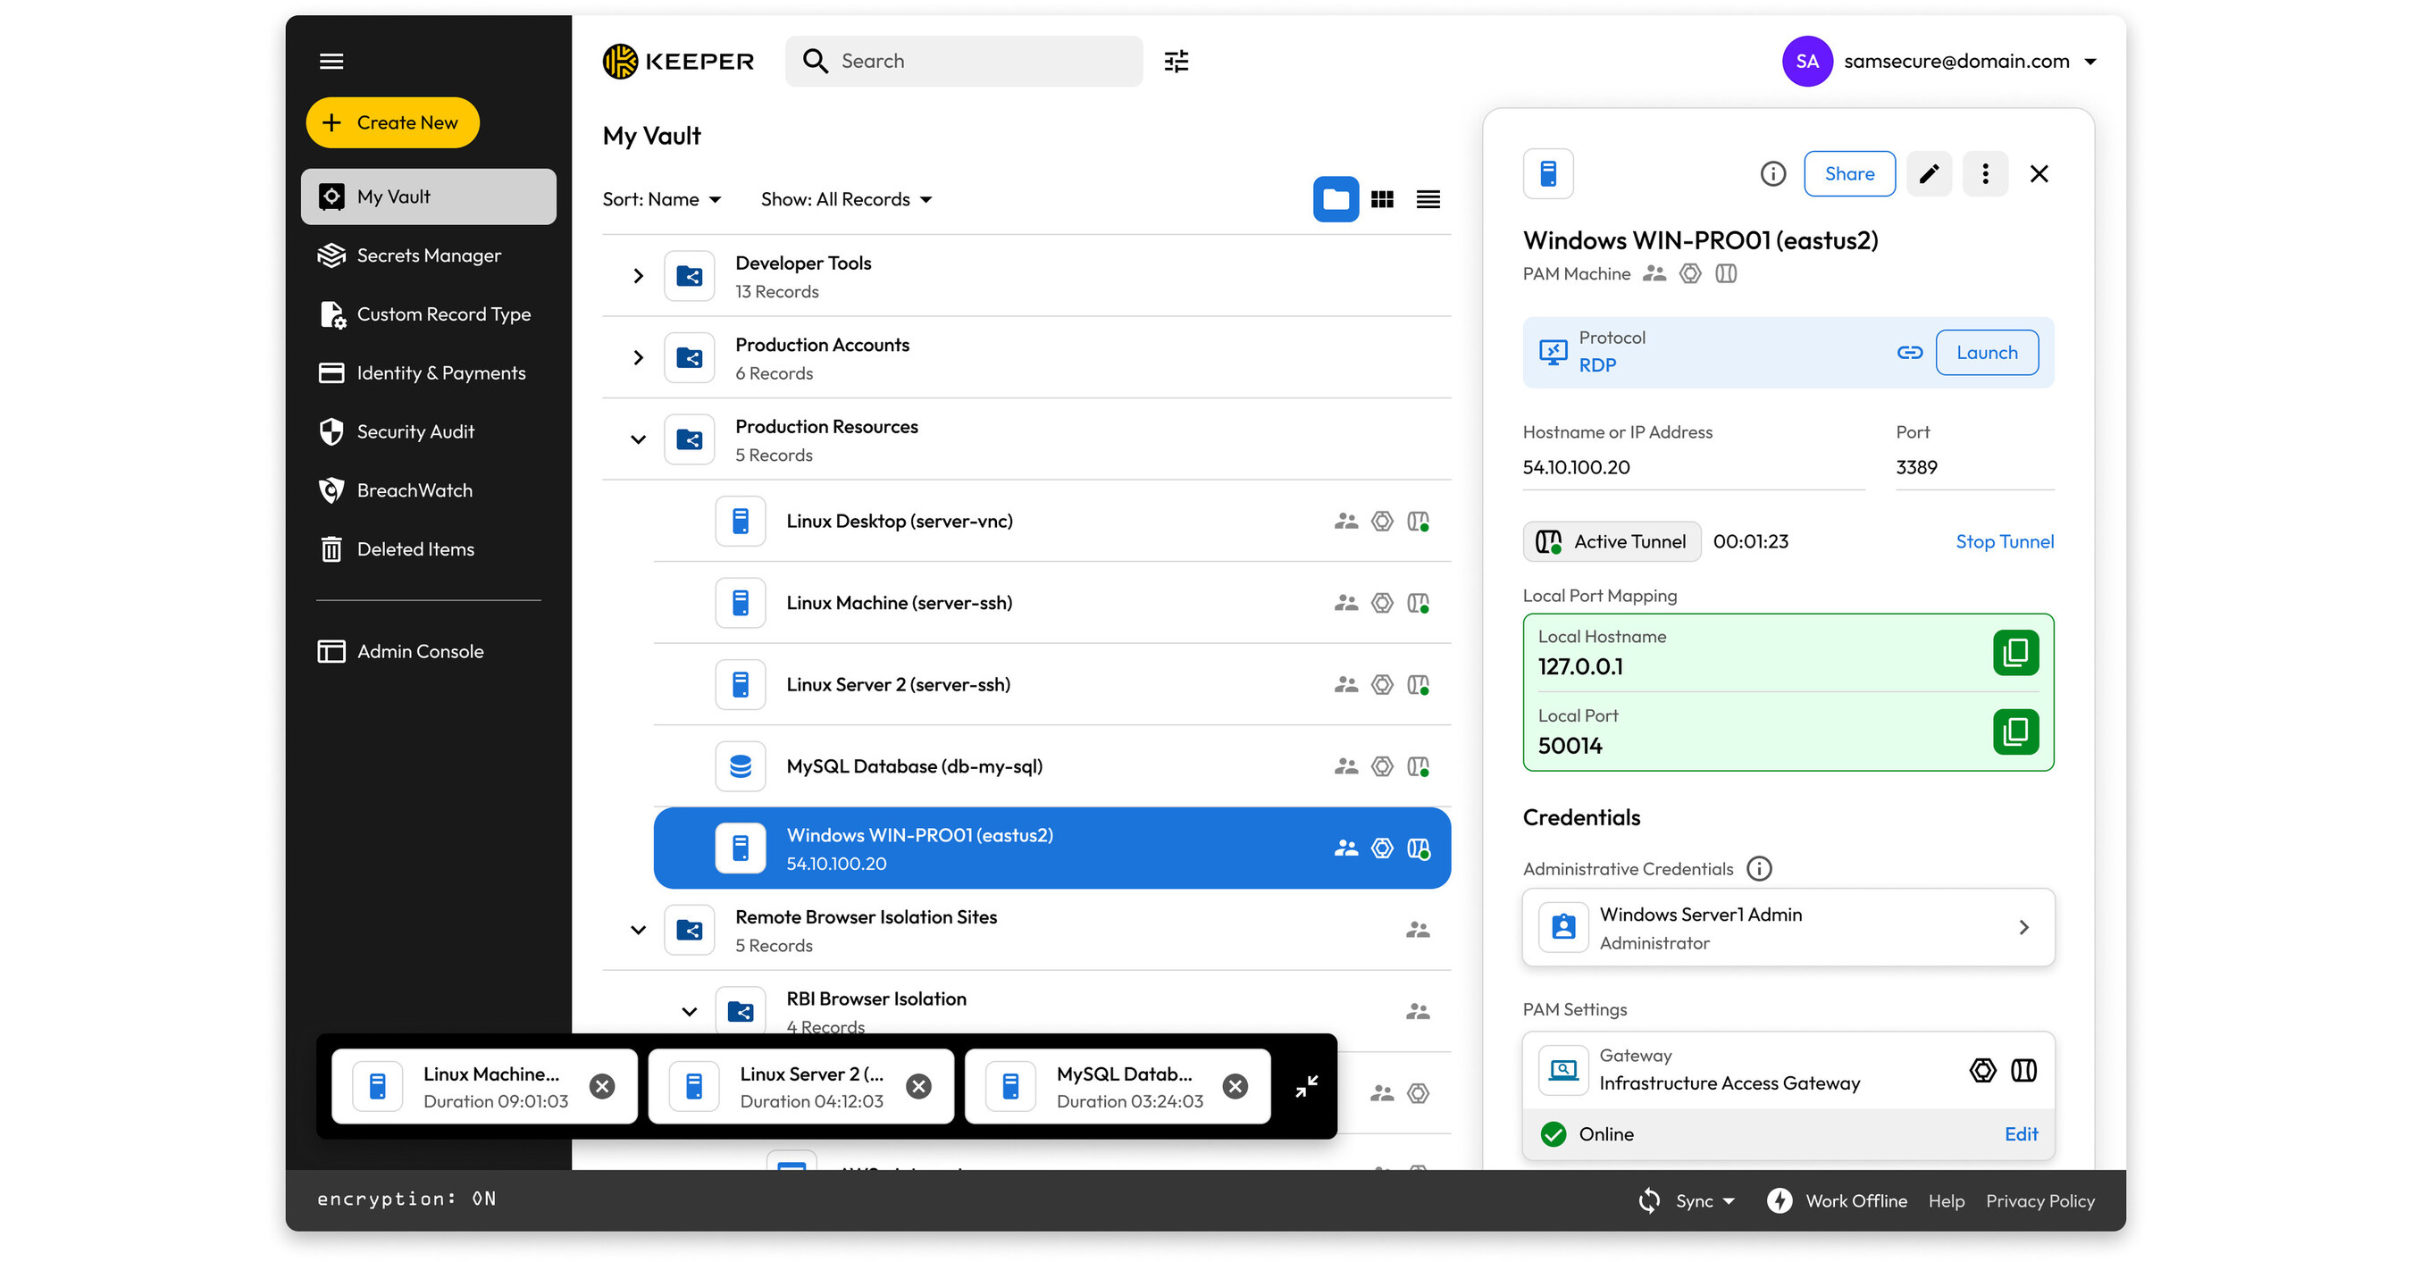The height and width of the screenshot is (1262, 2412).
Task: Copy the Local Port value
Action: pyautogui.click(x=2015, y=731)
